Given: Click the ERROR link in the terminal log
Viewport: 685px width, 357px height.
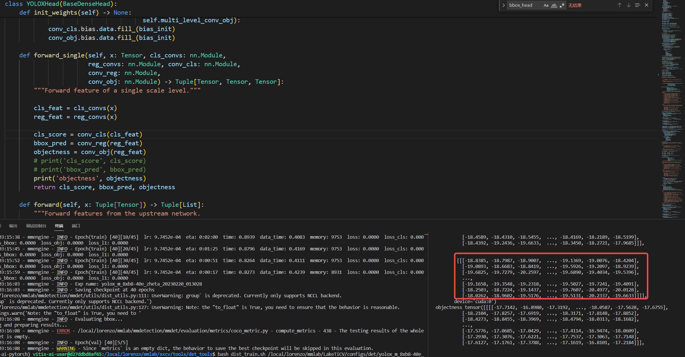Looking at the screenshot, I should (x=63, y=331).
